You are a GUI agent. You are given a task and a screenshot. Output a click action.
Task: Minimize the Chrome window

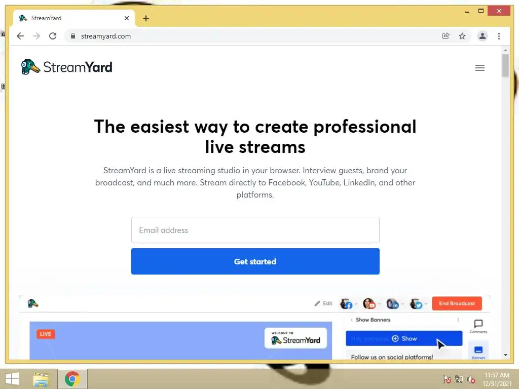[467, 11]
